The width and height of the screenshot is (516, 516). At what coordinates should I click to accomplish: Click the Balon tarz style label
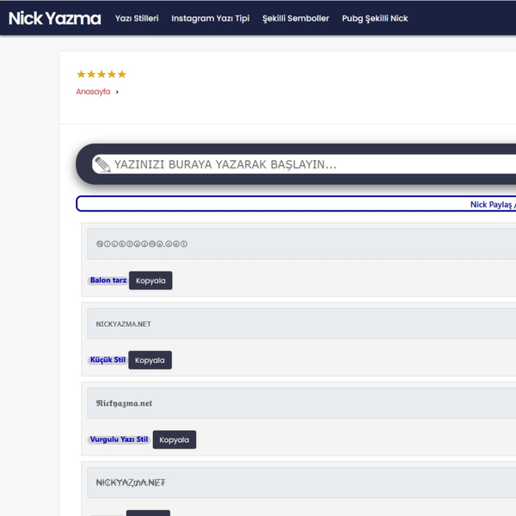point(108,280)
